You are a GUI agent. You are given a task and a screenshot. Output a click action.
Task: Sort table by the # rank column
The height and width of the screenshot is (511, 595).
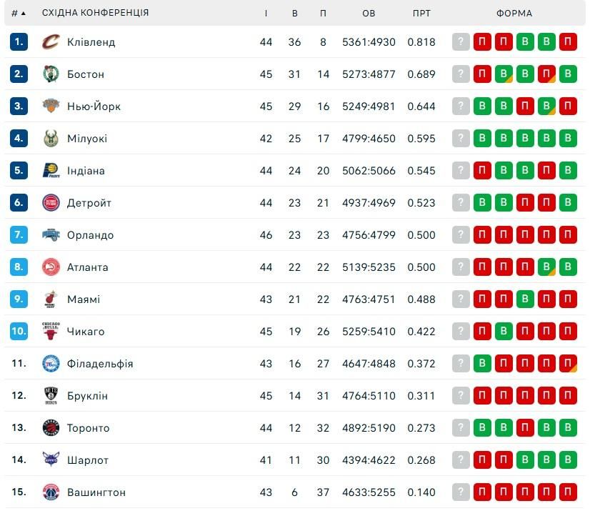(x=18, y=13)
